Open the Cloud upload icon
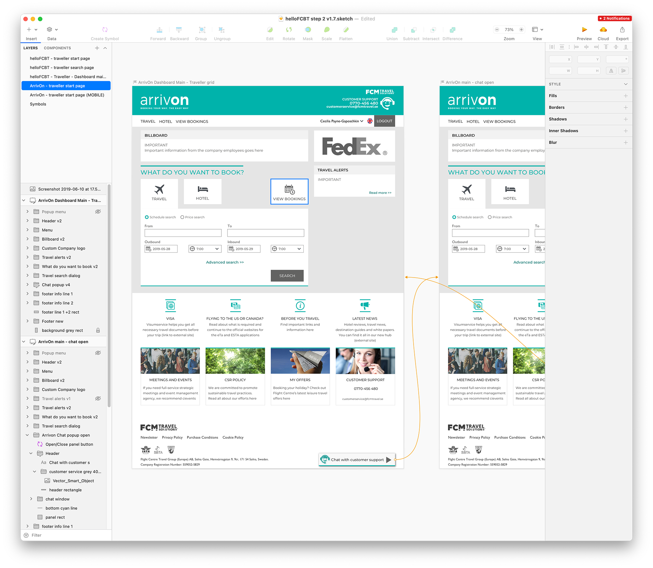The height and width of the screenshot is (568, 653). pos(603,30)
